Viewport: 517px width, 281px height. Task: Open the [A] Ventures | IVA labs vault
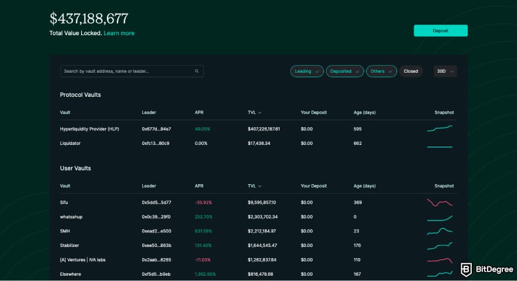(x=83, y=260)
